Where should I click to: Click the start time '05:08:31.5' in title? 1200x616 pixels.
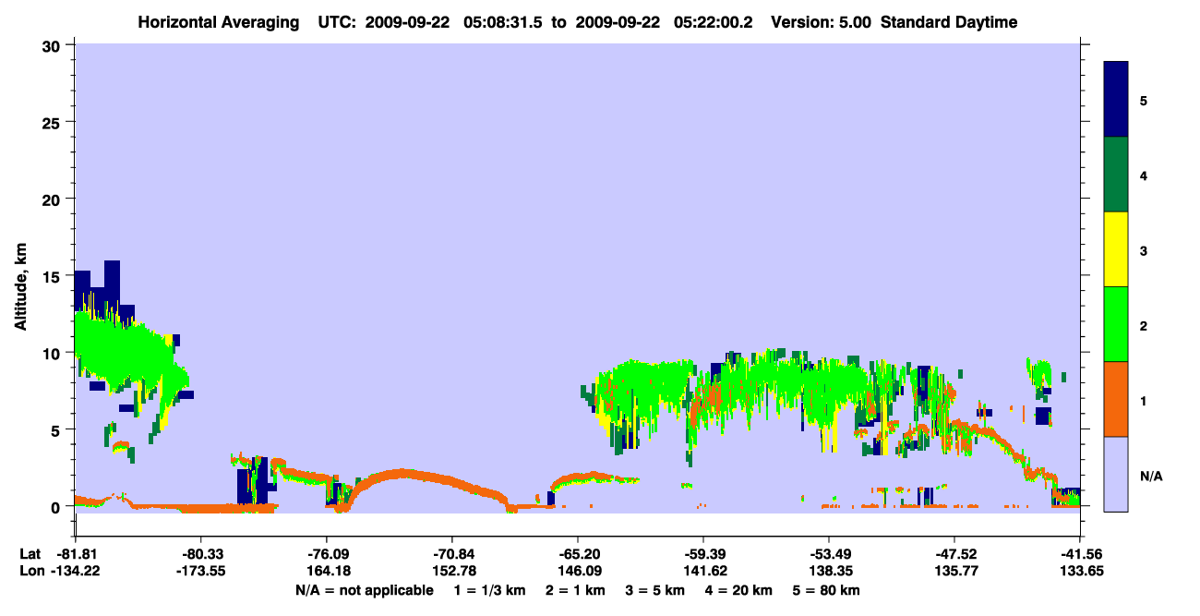point(502,22)
